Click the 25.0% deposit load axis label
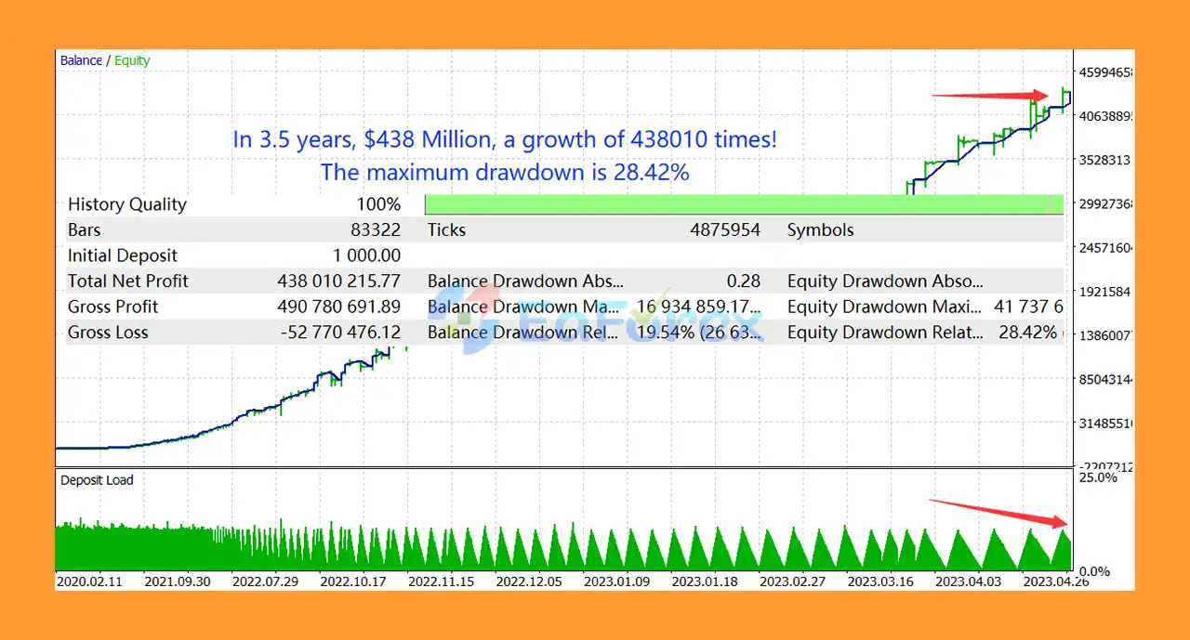1190x640 pixels. point(1098,477)
